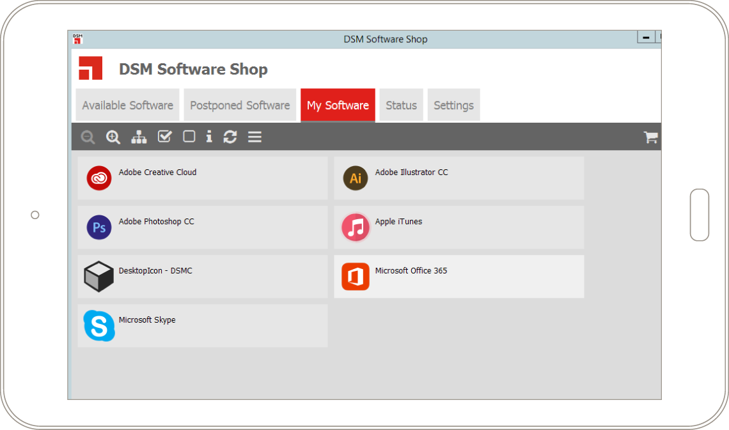Go to the Status tab
The image size is (729, 430).
tap(401, 105)
